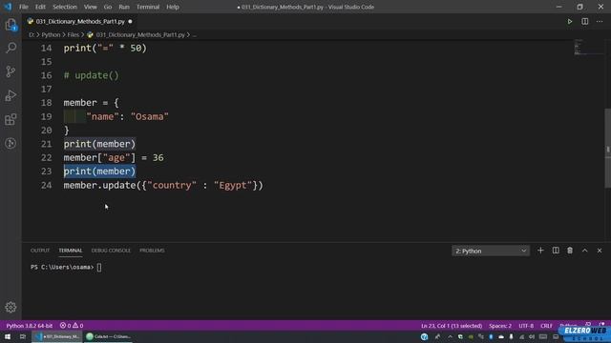611x343 pixels.
Task: Click the bottom activity bar extension icon
Action: pos(11,144)
